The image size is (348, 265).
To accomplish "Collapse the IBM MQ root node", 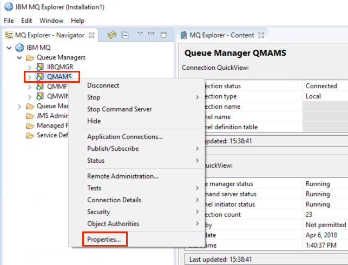I will pos(9,48).
